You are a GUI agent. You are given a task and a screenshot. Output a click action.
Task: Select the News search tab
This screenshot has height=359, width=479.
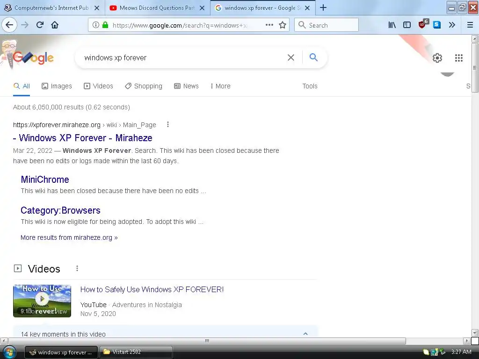click(186, 86)
